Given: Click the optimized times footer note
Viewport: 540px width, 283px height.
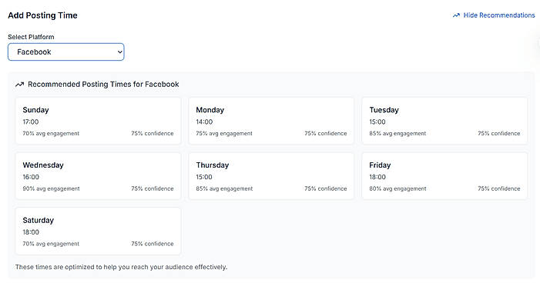Looking at the screenshot, I should click(121, 267).
